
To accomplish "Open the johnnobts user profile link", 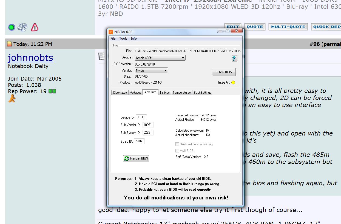I will (x=30, y=58).
